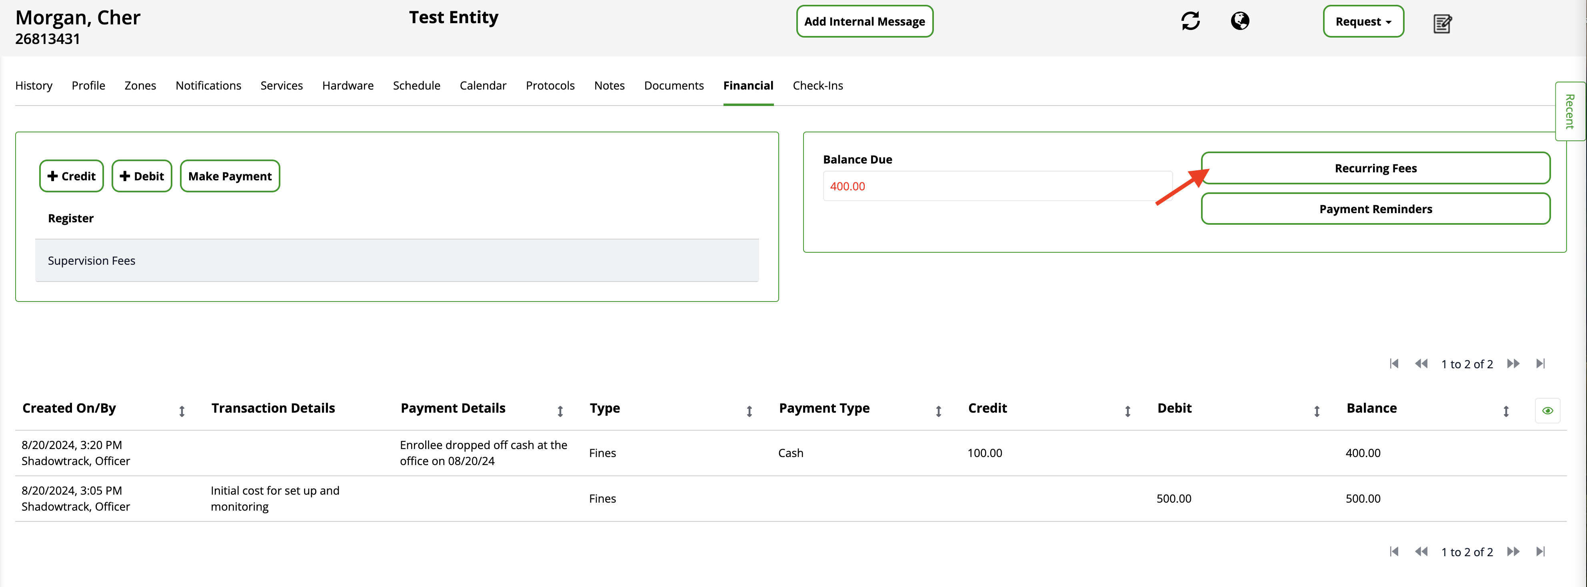Screen dimensions: 1587x587
Task: Click payment note 'Enrollee dropped off cash'
Action: [x=484, y=453]
